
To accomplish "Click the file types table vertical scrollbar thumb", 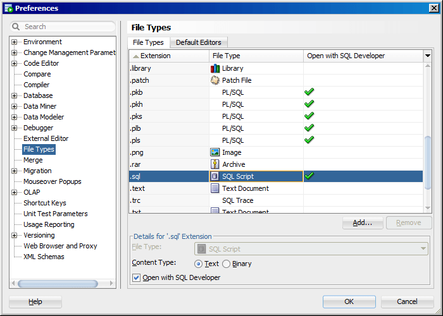I will pos(428,163).
